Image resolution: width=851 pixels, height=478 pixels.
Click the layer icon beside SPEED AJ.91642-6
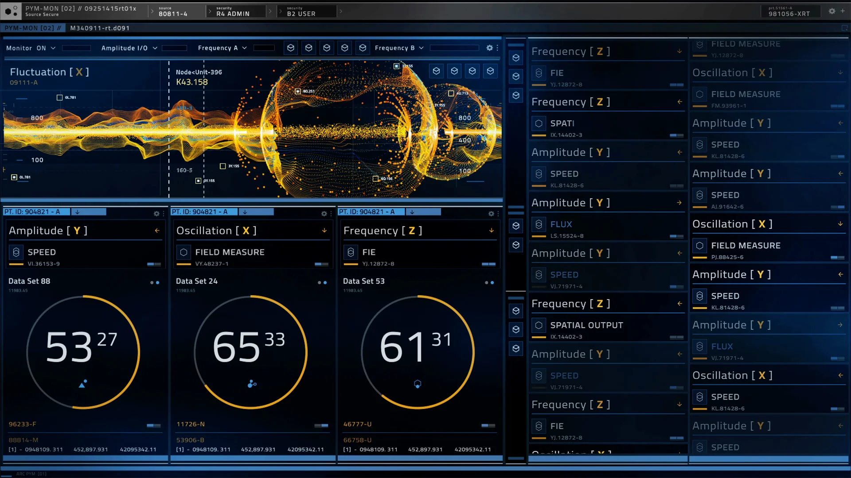coord(699,195)
